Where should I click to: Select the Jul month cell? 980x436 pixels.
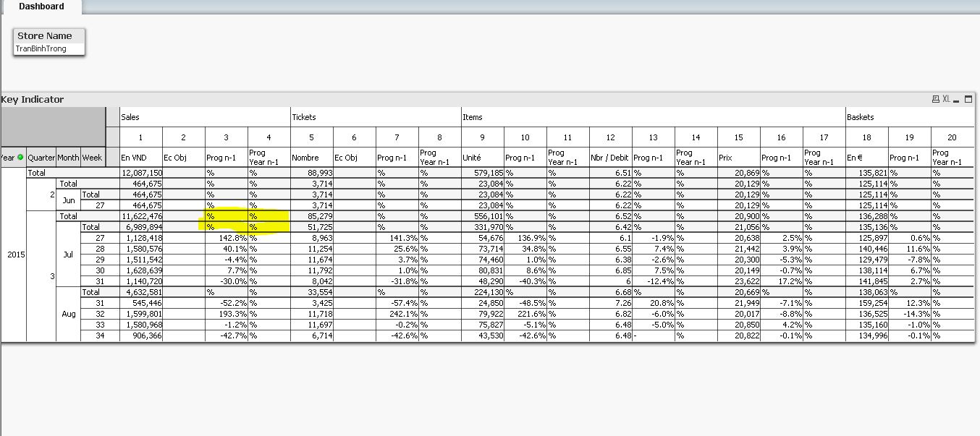tap(68, 255)
